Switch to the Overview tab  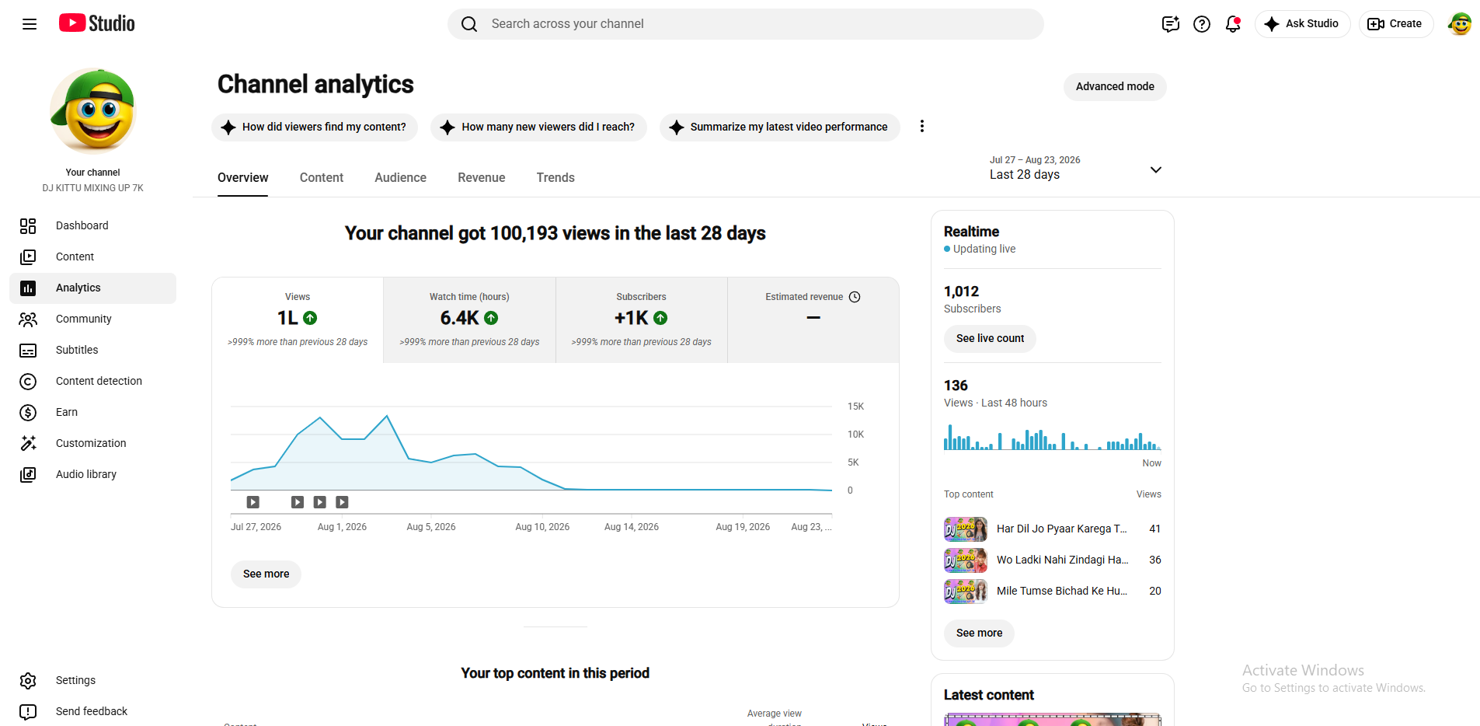(x=242, y=177)
